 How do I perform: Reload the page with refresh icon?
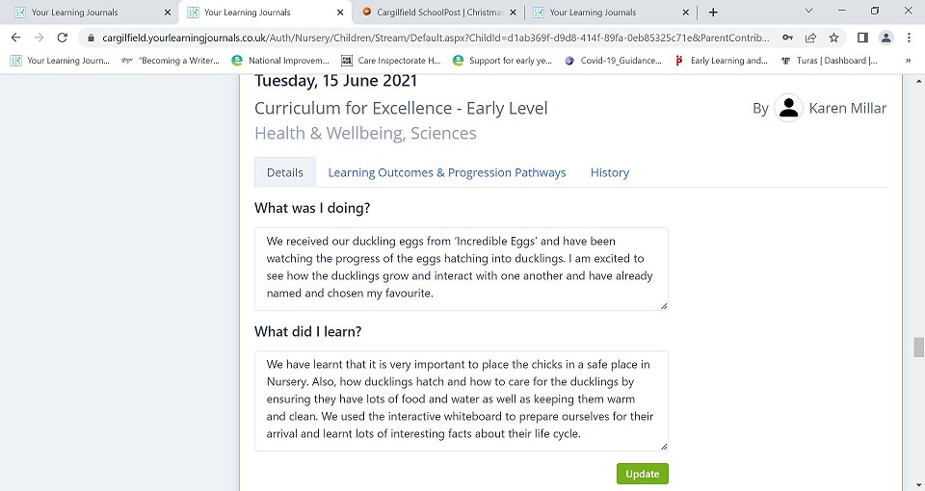point(62,38)
